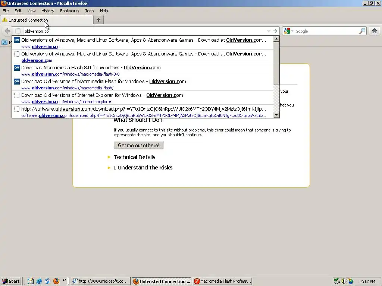Open the History menu

[x=47, y=11]
